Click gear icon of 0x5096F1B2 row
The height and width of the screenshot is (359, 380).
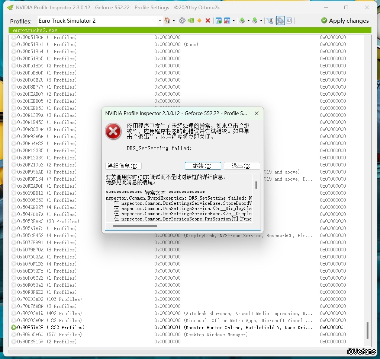tap(13, 264)
